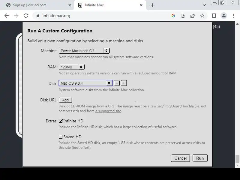Click the address bar URL
Screen dimensions: 240x180
point(56,16)
